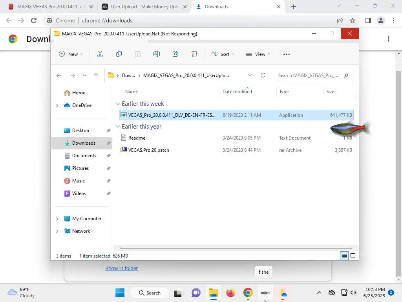Select Pictures in navigation pane
Image resolution: width=402 pixels, height=302 pixels.
pyautogui.click(x=80, y=168)
